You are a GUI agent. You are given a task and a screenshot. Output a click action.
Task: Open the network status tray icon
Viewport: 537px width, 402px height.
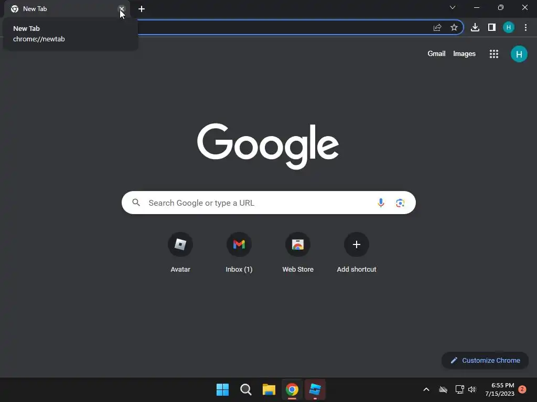coord(459,389)
